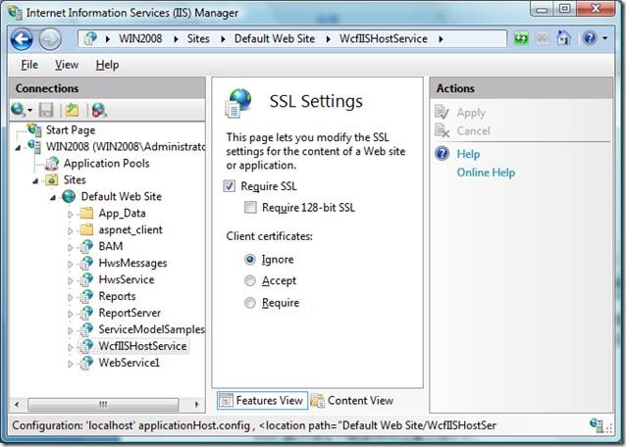626x447 pixels.
Task: Click the Sites folder icon
Action: 52,179
